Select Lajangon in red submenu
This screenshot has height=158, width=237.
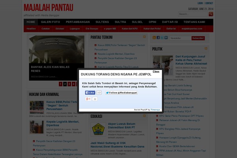[x=75, y=28]
